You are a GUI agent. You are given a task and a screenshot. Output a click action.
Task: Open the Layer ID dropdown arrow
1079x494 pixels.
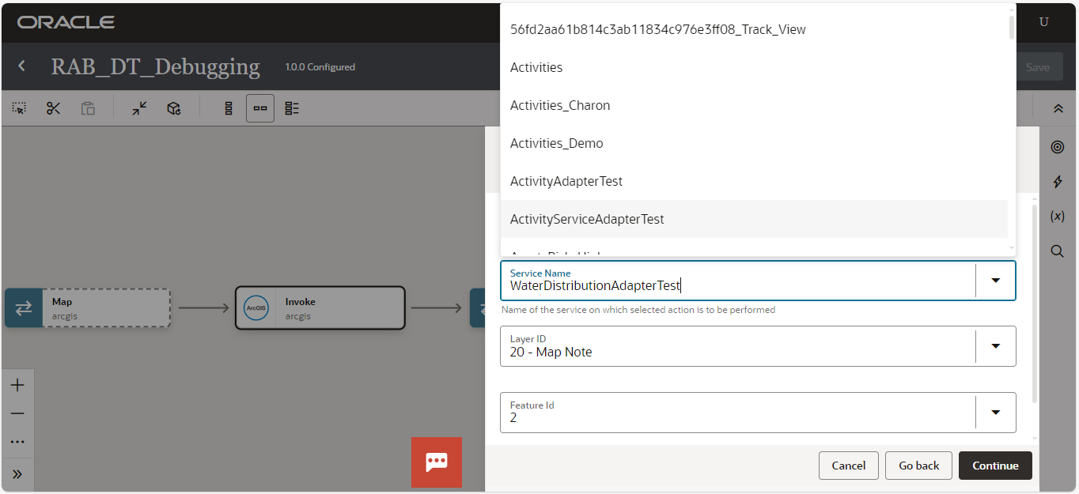pyautogui.click(x=996, y=346)
